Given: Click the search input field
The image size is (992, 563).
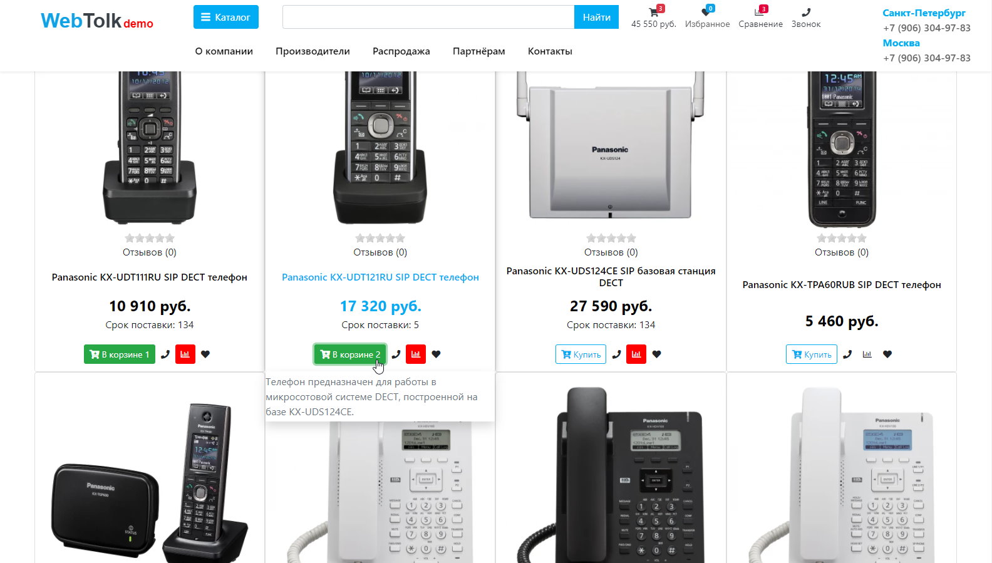Looking at the screenshot, I should [x=428, y=17].
